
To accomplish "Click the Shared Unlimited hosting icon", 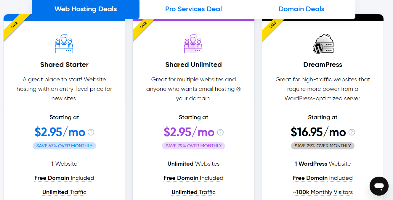I will [x=193, y=44].
